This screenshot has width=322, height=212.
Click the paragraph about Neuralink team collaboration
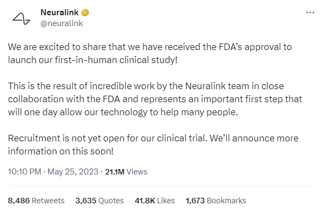[155, 99]
